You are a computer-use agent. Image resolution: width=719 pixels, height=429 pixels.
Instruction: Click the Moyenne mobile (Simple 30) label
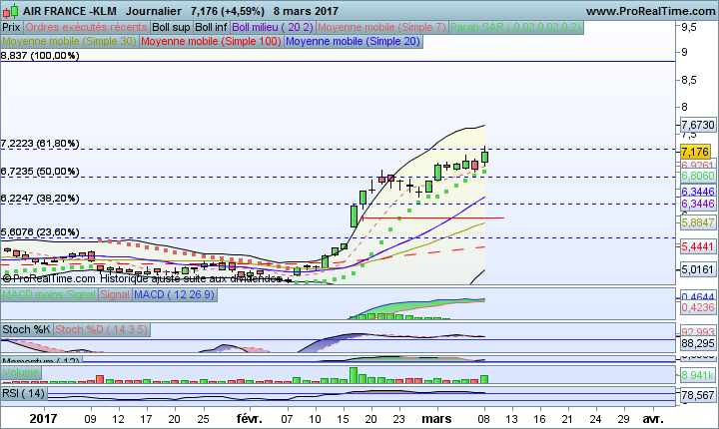[69, 41]
